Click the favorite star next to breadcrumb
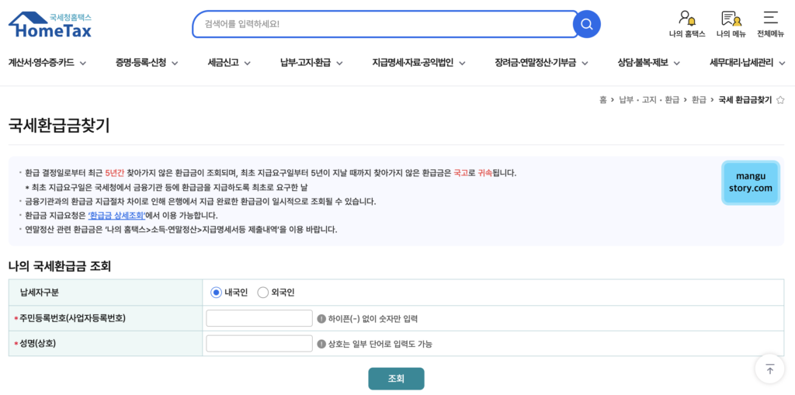 pos(781,100)
